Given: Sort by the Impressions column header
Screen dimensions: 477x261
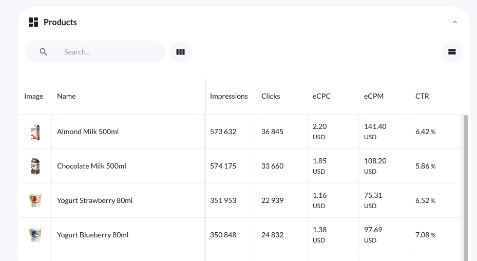Looking at the screenshot, I should pos(229,96).
